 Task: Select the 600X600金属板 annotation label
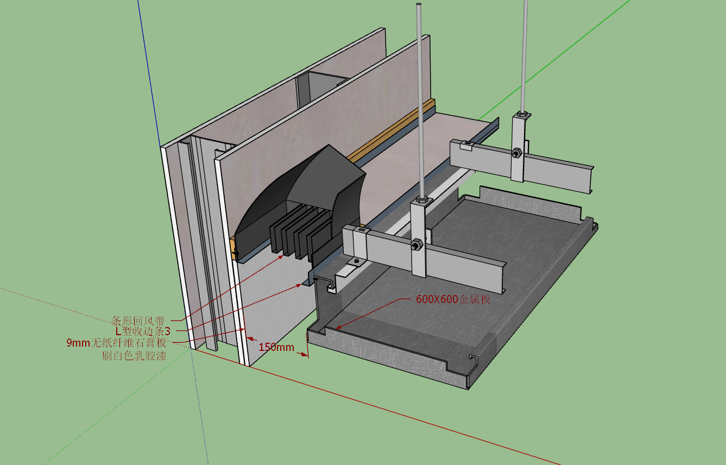pyautogui.click(x=453, y=299)
